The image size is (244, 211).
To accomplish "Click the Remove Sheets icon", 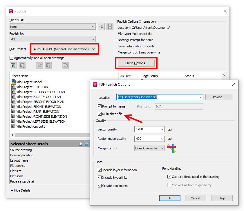I will [x=22, y=66].
